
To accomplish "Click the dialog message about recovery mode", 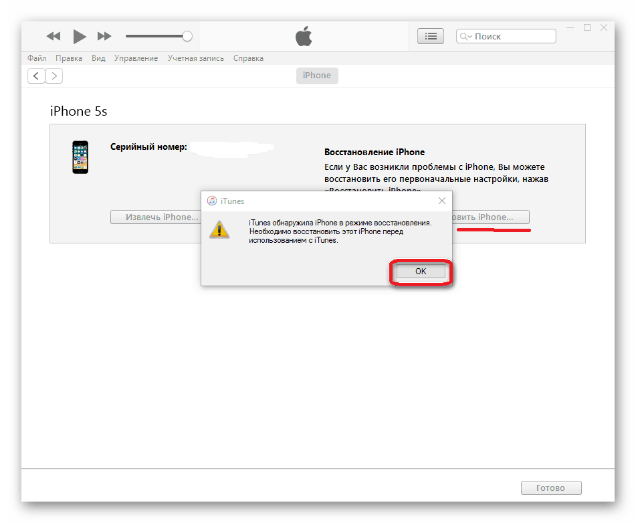I will (x=340, y=231).
